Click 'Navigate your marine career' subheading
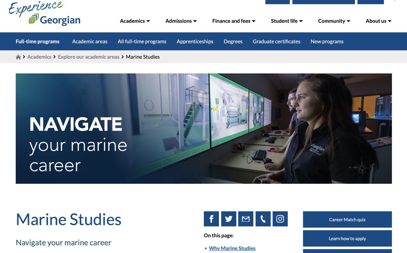Viewport: 407px width, 253px height. click(63, 243)
